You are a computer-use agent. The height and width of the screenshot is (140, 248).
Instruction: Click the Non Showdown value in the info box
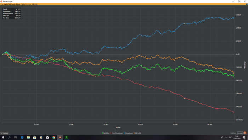point(18,14)
